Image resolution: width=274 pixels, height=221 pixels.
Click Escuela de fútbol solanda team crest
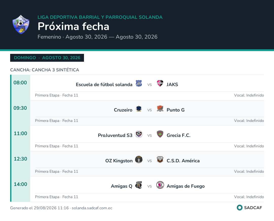139,84
